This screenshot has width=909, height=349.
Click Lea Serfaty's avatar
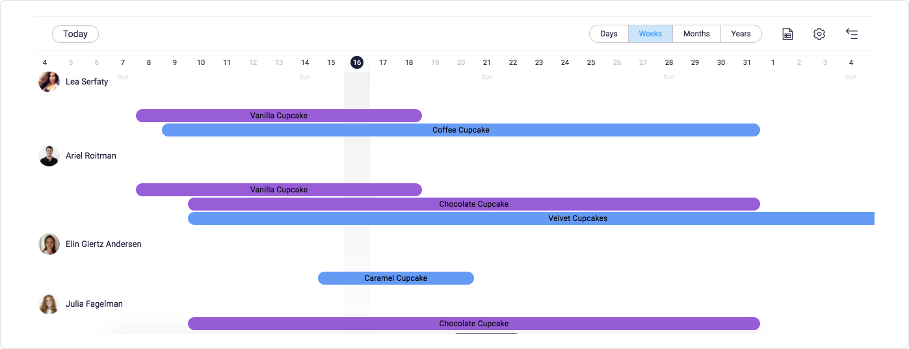[x=49, y=82]
